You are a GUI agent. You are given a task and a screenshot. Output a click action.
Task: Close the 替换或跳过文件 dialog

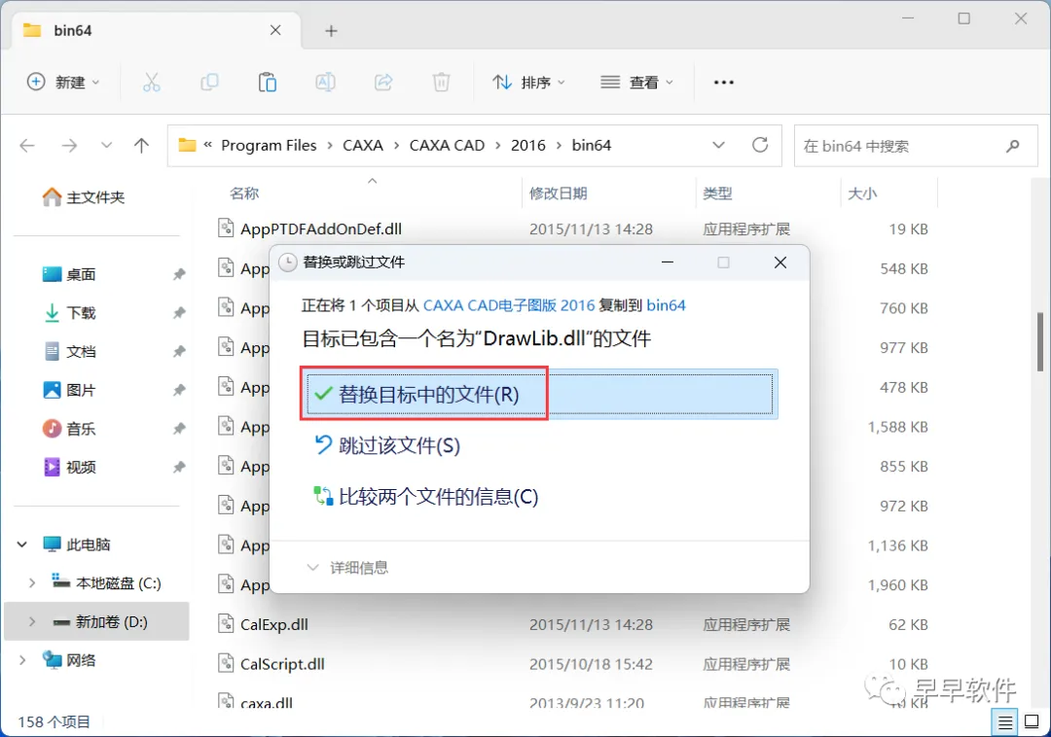780,263
